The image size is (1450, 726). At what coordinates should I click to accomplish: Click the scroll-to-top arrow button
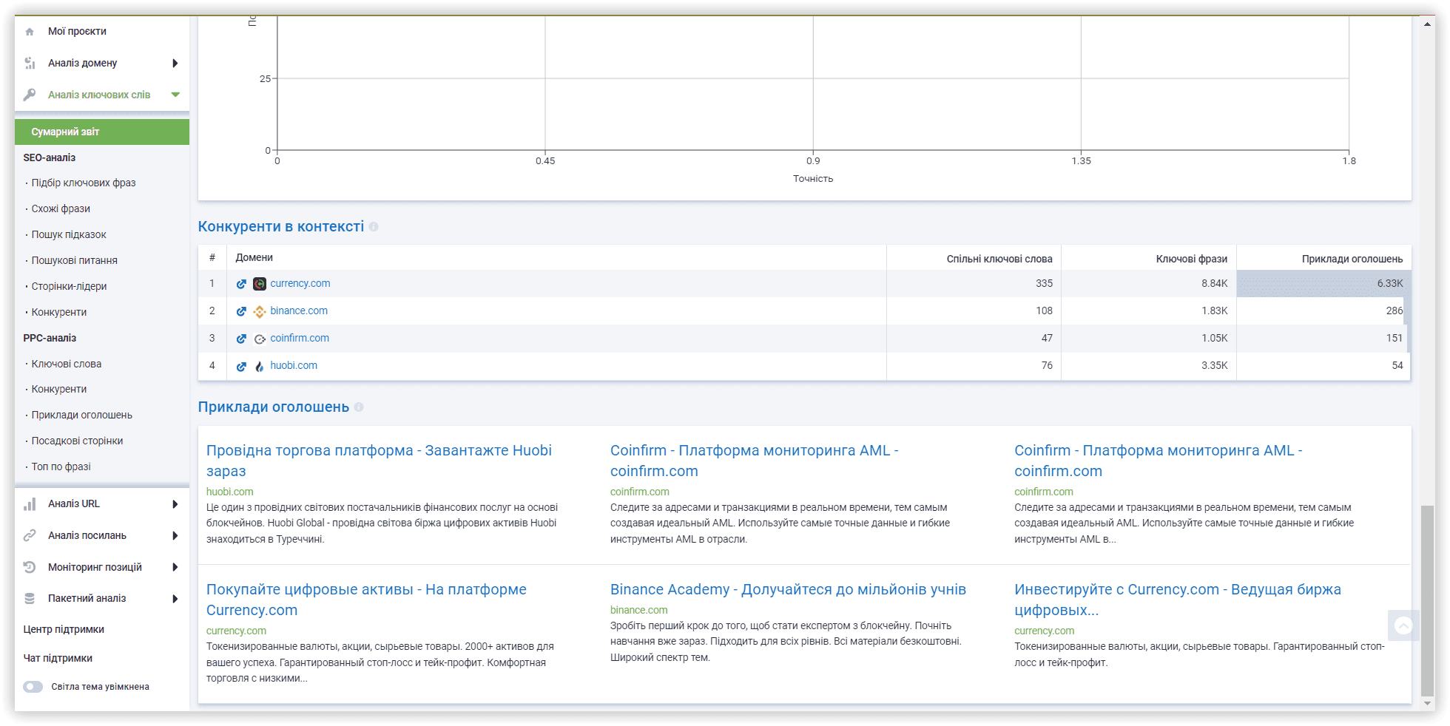pos(1403,626)
